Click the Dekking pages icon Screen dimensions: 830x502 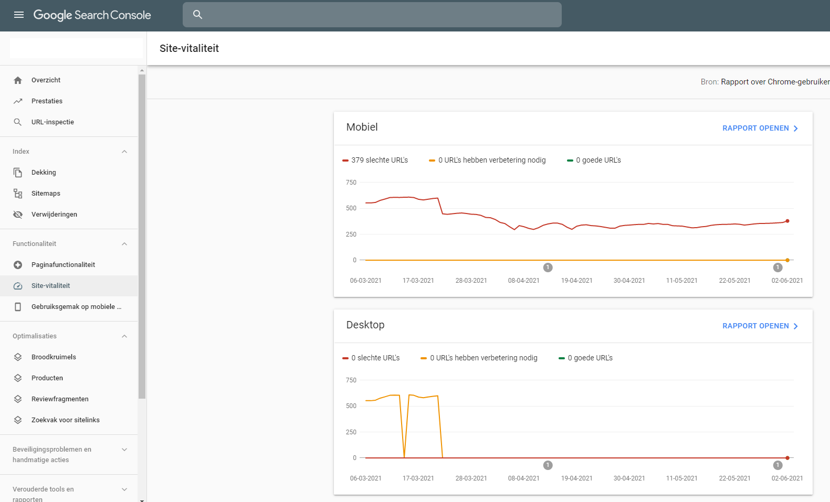[18, 173]
